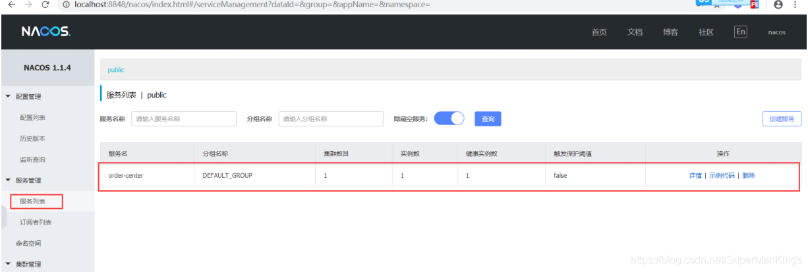Viewport: 808px width, 272px height.
Task: Click the 健康实例数 column header
Action: point(481,153)
